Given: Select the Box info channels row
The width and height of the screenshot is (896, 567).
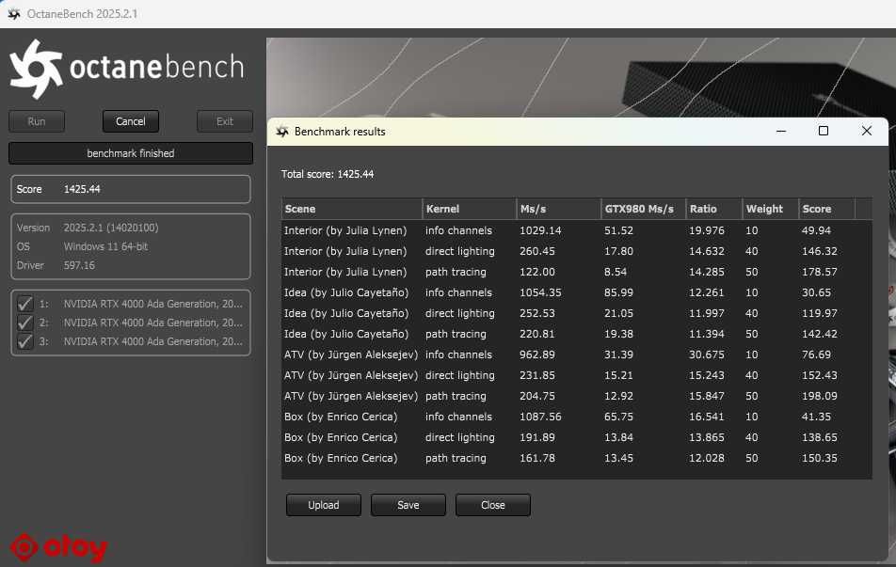Looking at the screenshot, I should 577,417.
